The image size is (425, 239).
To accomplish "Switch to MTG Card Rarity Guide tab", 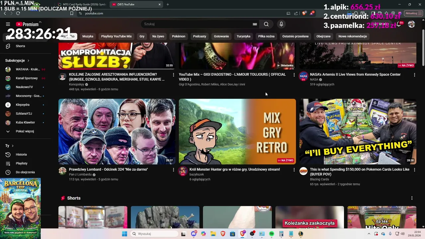I will (x=82, y=4).
